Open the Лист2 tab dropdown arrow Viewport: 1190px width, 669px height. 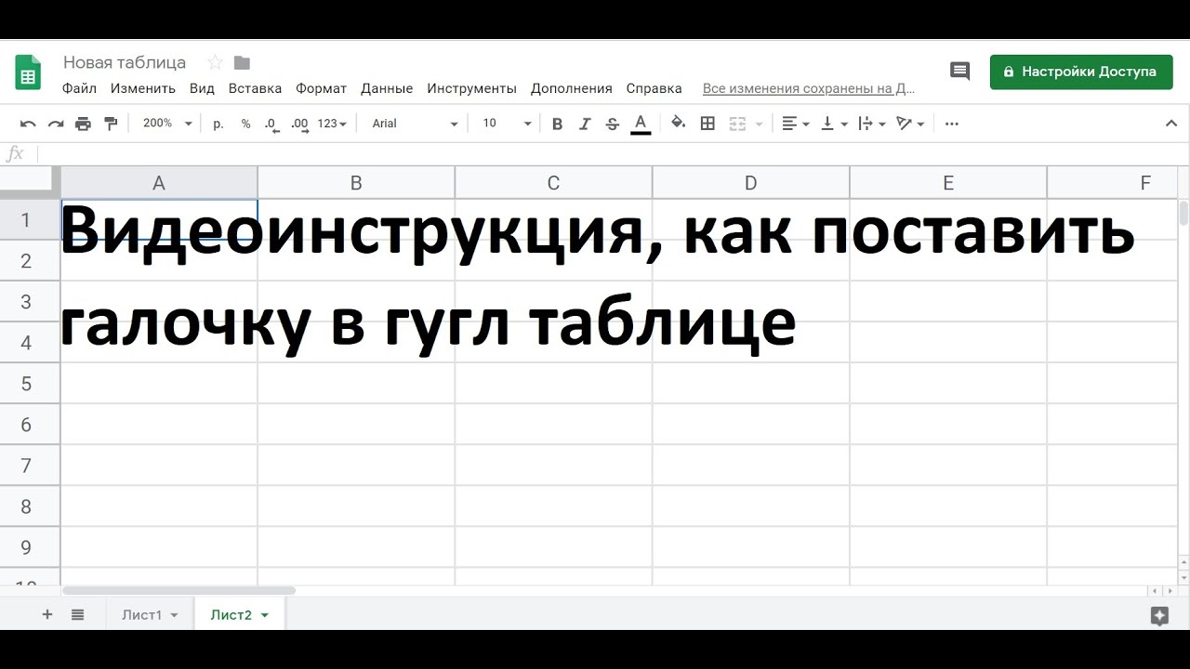pyautogui.click(x=264, y=615)
